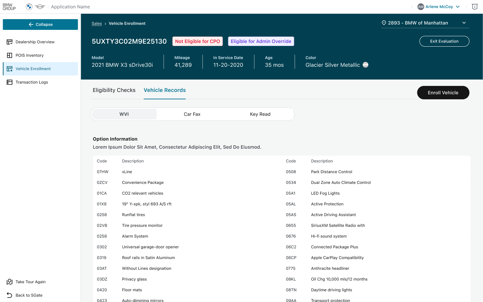Open Transaction Logs page
This screenshot has width=483, height=302.
pos(40,82)
